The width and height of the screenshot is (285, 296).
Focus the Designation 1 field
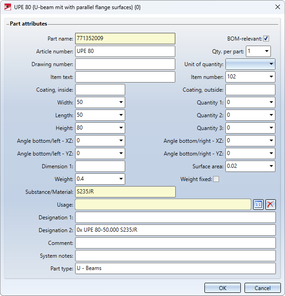click(175, 217)
